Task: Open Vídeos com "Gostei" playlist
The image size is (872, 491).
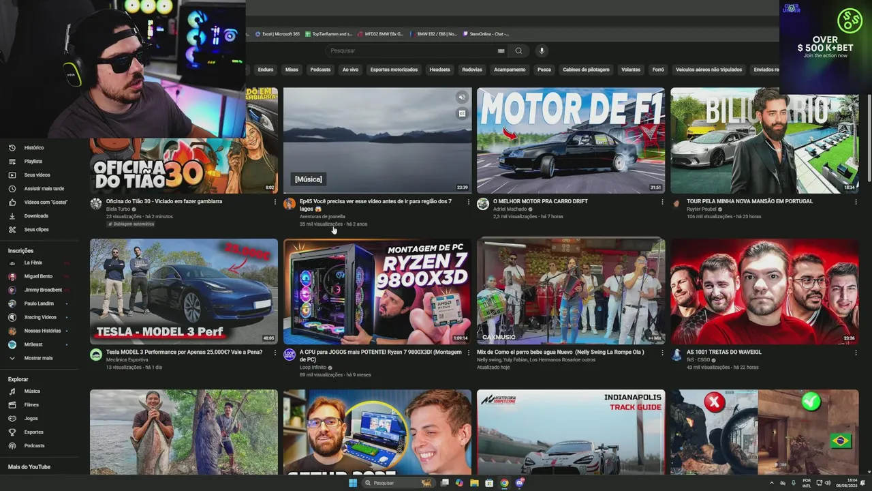Action: (x=46, y=202)
